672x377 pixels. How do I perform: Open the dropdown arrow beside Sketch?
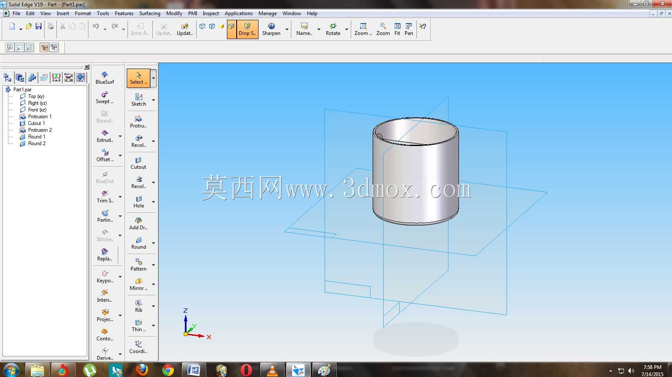[153, 100]
